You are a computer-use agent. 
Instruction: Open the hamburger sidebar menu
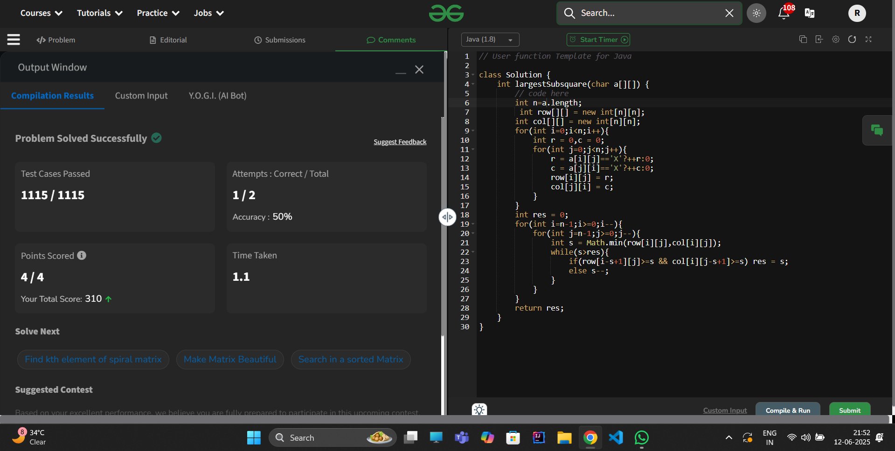(x=14, y=40)
